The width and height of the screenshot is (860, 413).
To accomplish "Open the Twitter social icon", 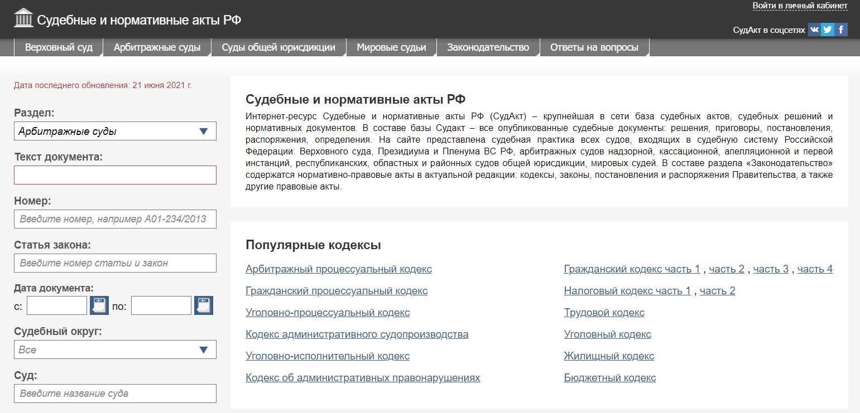I will [x=828, y=30].
